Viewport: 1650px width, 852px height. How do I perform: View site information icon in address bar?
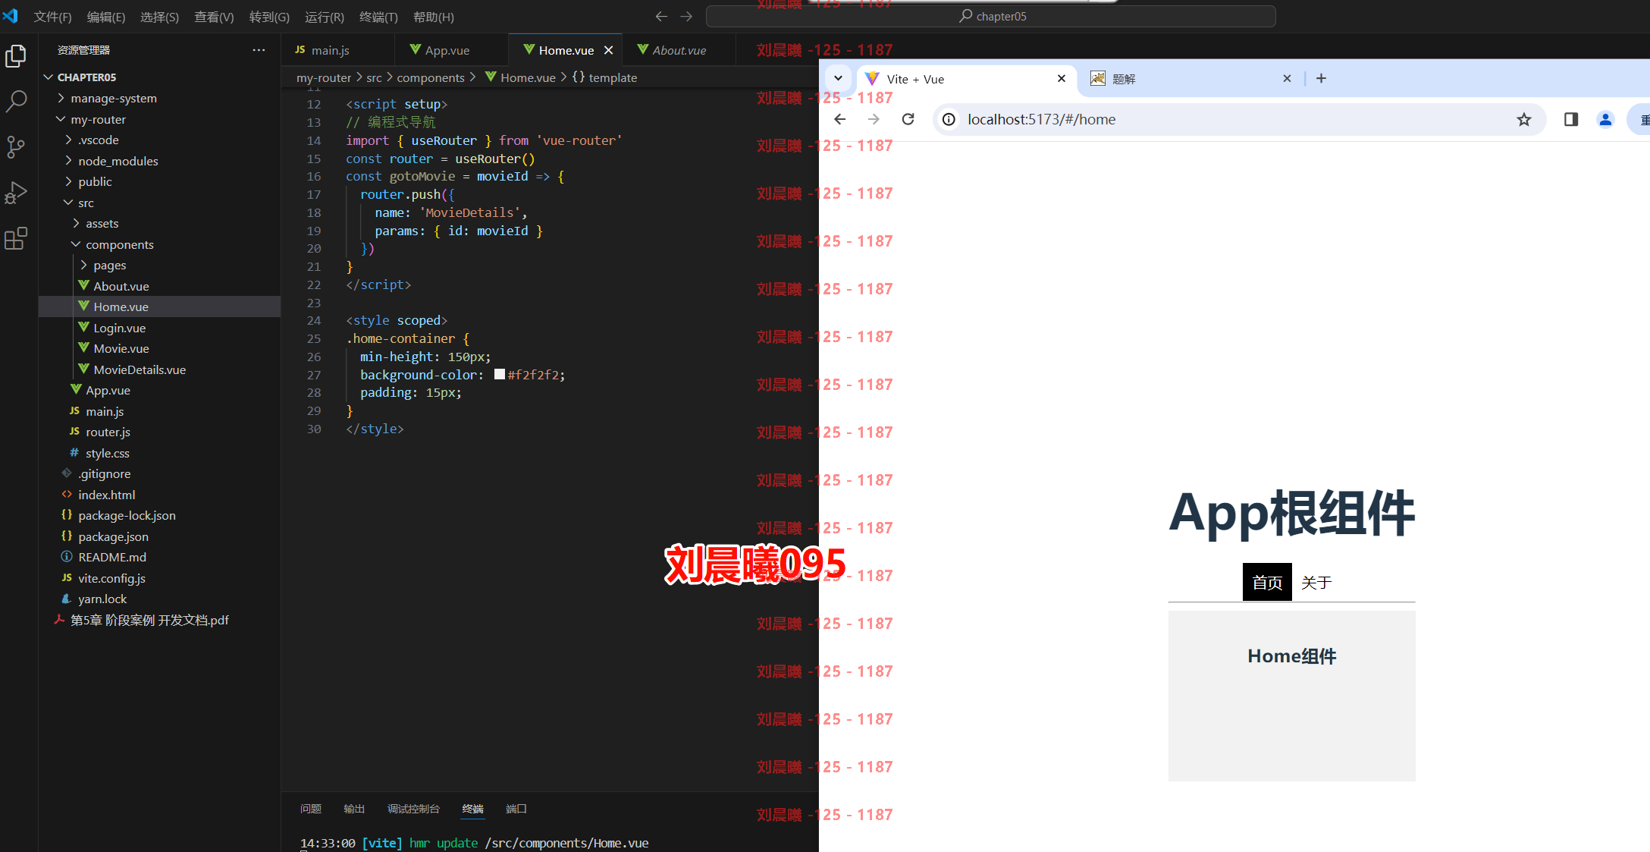click(x=949, y=119)
